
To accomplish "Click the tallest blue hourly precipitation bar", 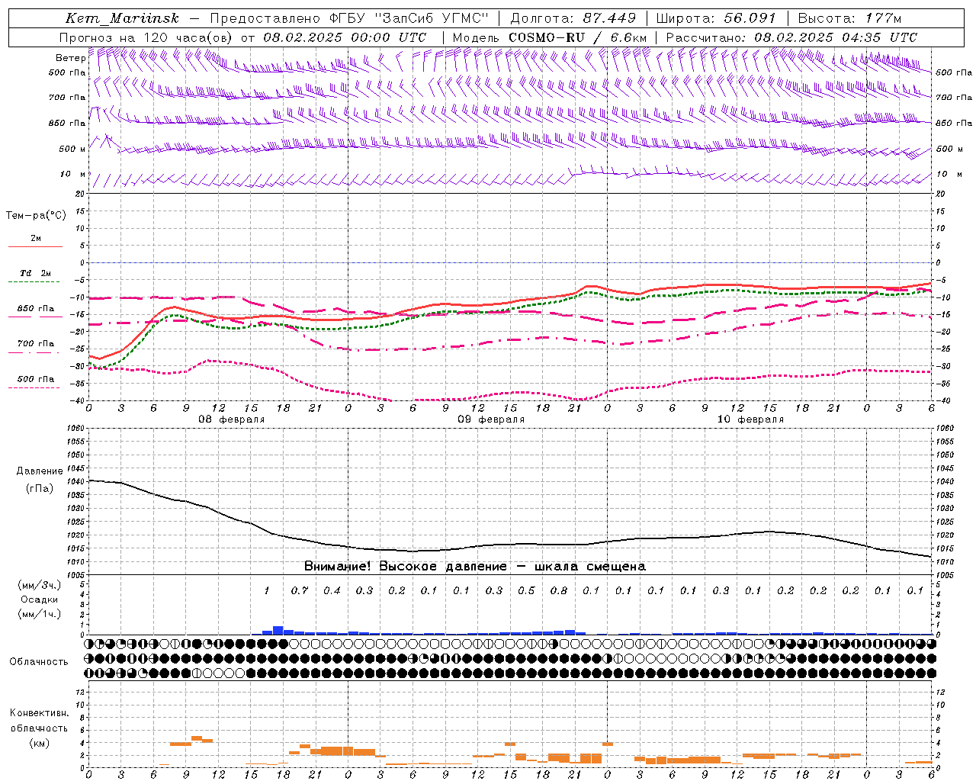I will [278, 631].
